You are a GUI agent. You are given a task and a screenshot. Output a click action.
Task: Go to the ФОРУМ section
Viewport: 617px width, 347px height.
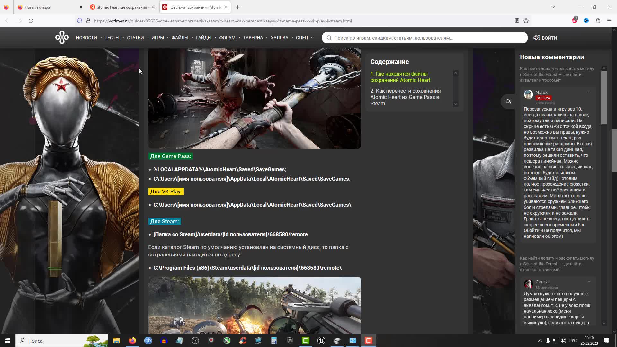pyautogui.click(x=227, y=38)
